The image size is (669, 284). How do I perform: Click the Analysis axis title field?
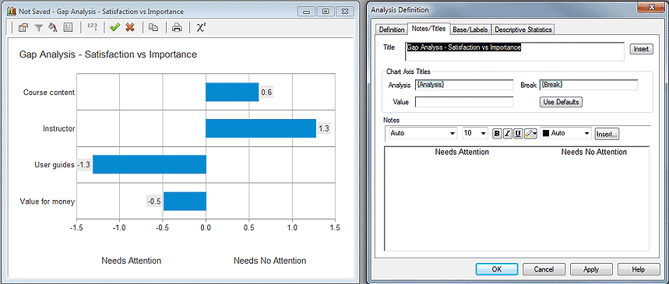click(x=464, y=85)
